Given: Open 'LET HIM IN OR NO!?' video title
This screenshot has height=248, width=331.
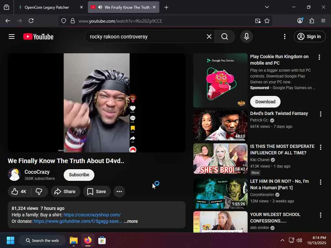Looking at the screenshot, I should coord(279,184).
